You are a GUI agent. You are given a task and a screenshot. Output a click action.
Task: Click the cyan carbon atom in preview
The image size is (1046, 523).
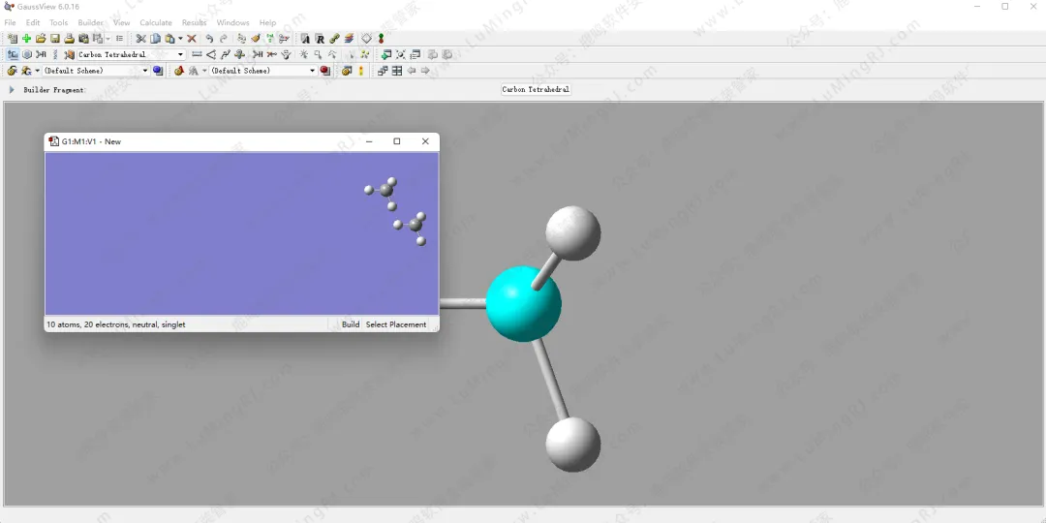click(522, 304)
